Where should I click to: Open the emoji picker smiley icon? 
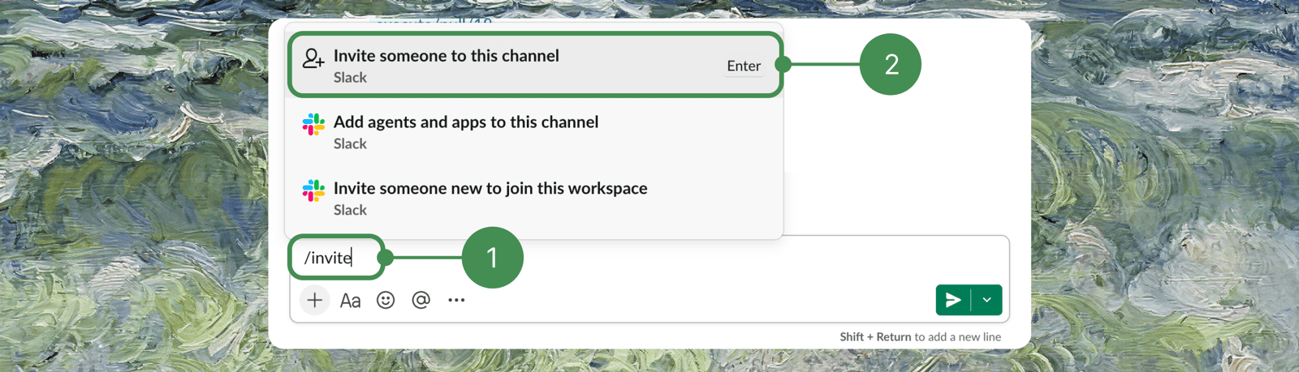click(x=386, y=300)
